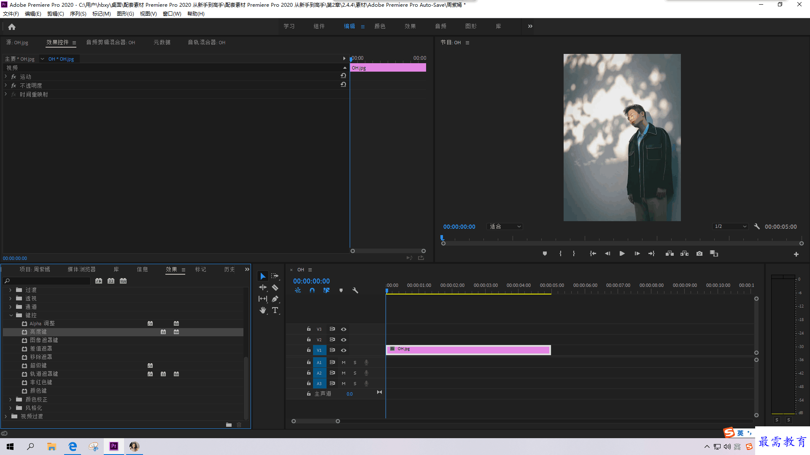Screen dimensions: 810x455
Task: Select the Razor tool
Action: [275, 288]
